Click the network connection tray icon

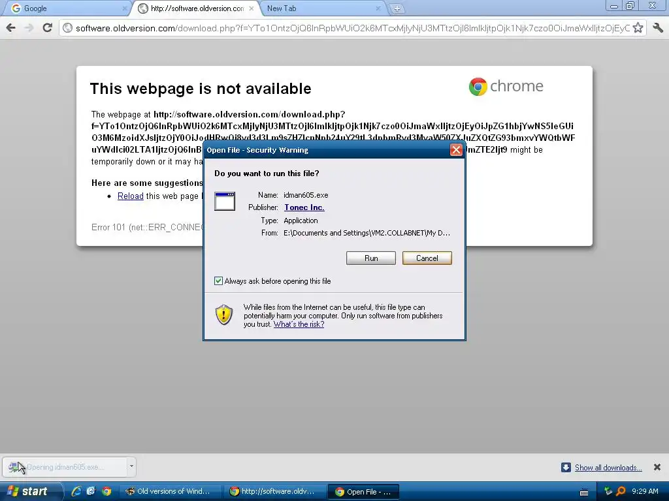point(608,491)
